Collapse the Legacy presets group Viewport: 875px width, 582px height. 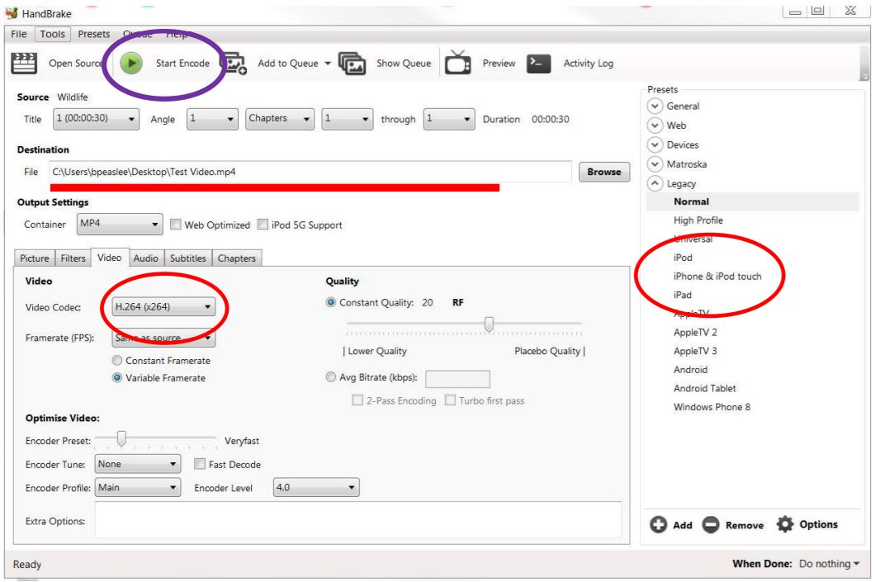pyautogui.click(x=655, y=183)
